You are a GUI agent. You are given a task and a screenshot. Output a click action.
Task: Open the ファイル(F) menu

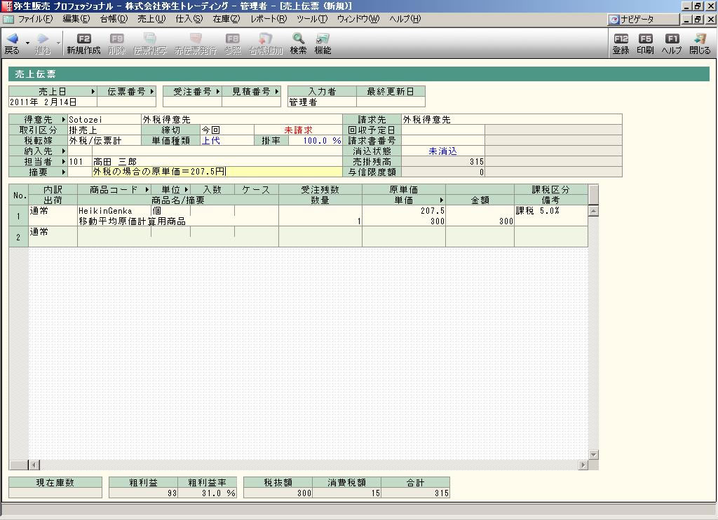[35, 19]
